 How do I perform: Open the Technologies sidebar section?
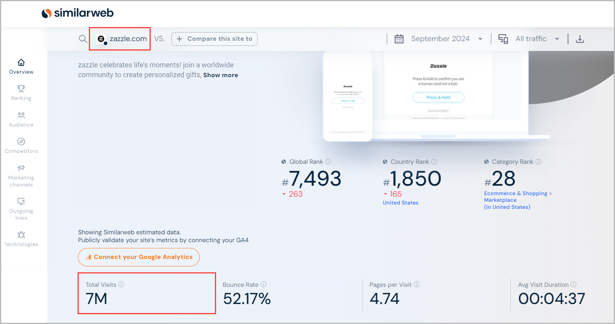21,239
